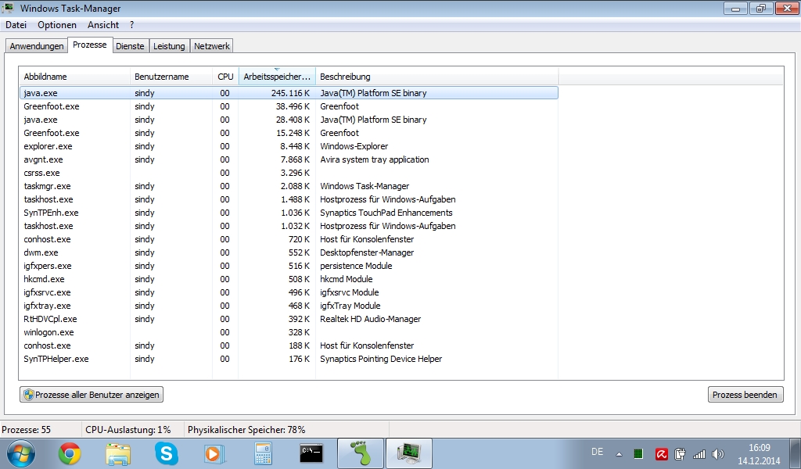Viewport: 801px width, 469px height.
Task: Switch to the Netzwerk tab
Action: pyautogui.click(x=212, y=46)
